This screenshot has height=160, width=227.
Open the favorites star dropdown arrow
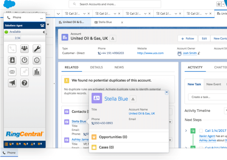pos(223,4)
